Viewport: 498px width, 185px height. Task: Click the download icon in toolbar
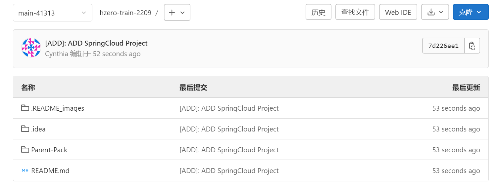coord(431,12)
